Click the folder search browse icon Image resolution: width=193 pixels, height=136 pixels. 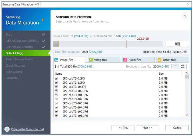(177, 44)
